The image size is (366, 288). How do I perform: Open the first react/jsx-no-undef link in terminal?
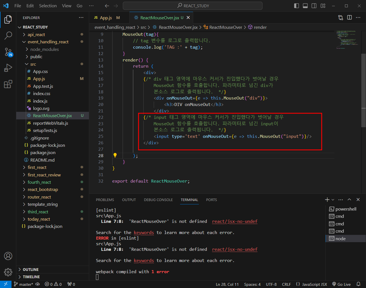click(x=235, y=221)
